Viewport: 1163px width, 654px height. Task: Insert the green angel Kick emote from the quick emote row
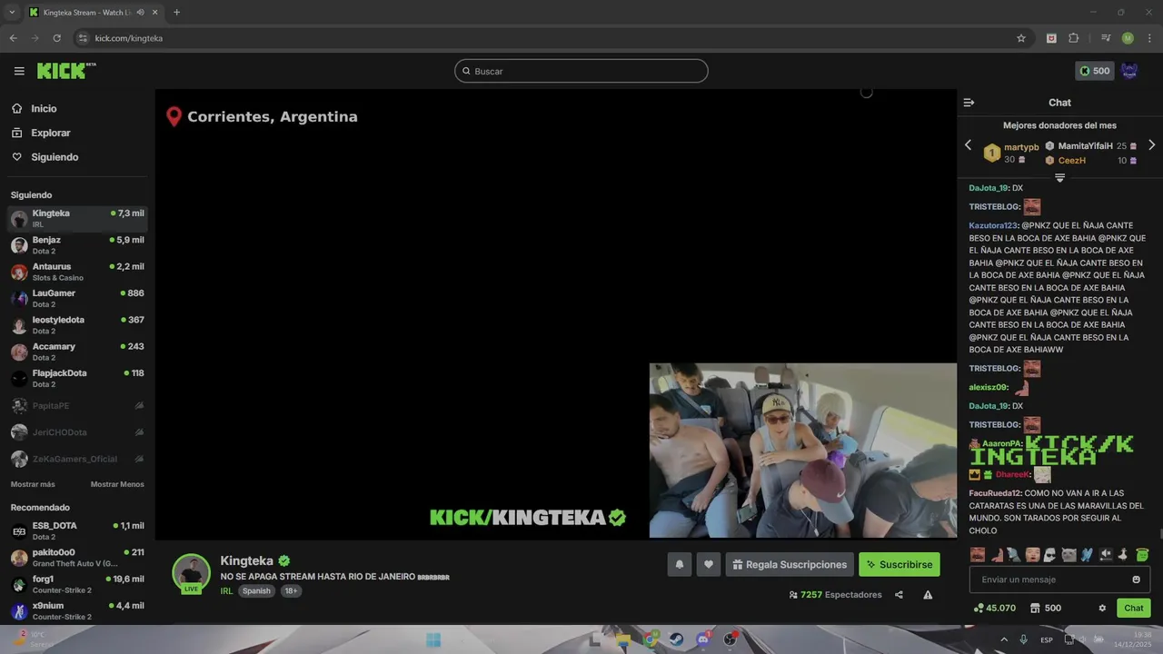pos(1142,555)
